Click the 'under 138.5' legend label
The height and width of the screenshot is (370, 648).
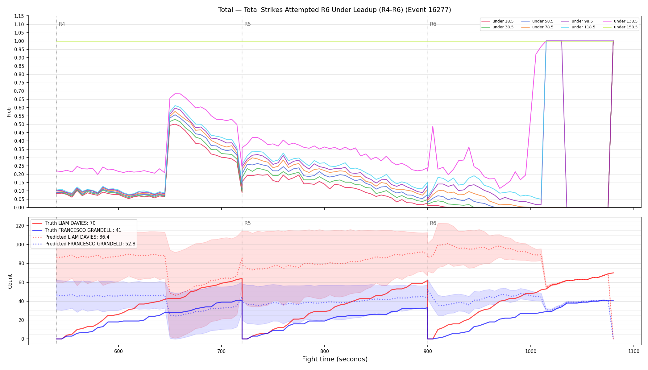[626, 21]
